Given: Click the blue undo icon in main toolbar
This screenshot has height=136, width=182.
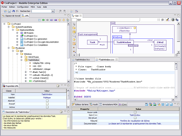Looking at the screenshot, I should coord(13,11).
